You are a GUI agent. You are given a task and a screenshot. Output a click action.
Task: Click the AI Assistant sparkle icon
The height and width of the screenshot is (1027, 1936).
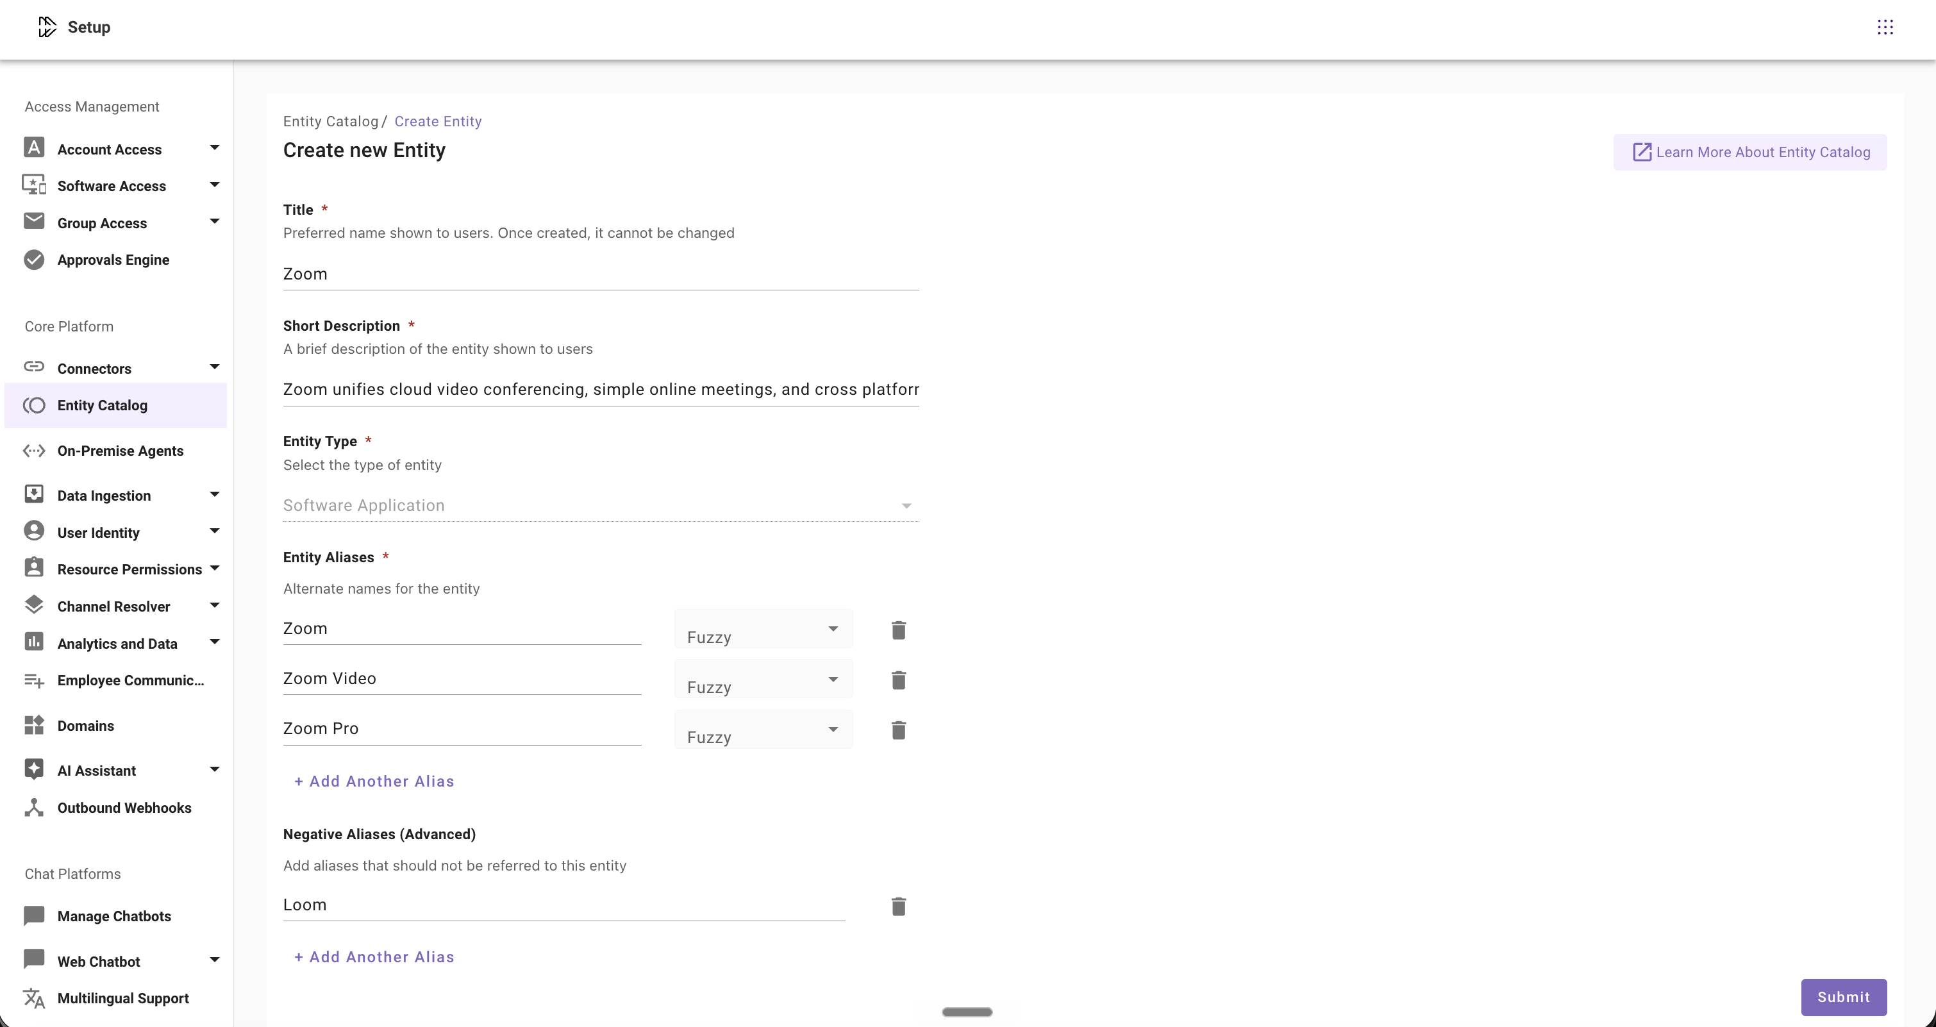point(34,769)
